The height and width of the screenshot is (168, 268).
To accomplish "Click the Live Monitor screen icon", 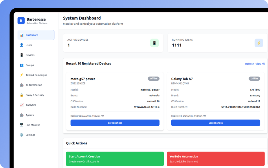I will coord(21,125).
